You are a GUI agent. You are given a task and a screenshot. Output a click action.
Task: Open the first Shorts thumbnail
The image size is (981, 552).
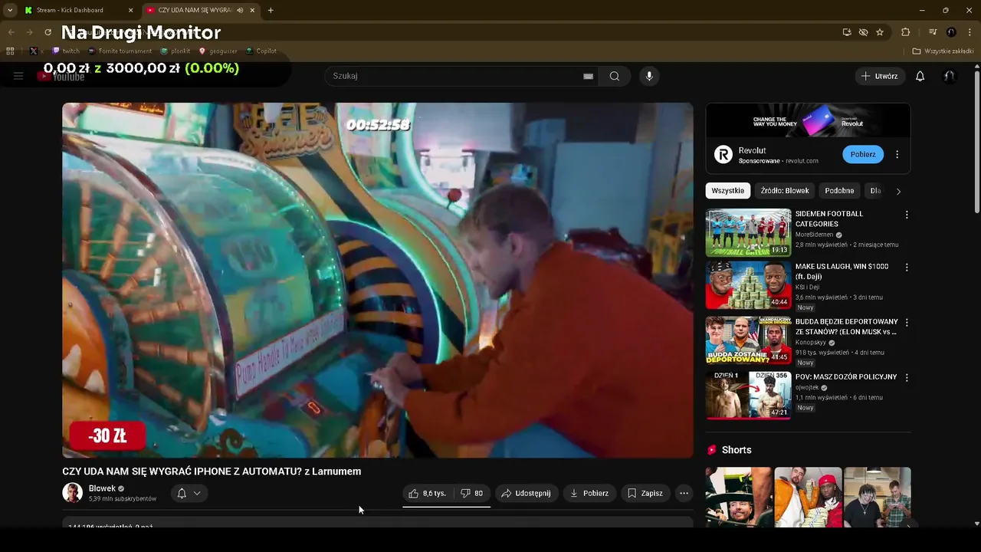pyautogui.click(x=739, y=497)
